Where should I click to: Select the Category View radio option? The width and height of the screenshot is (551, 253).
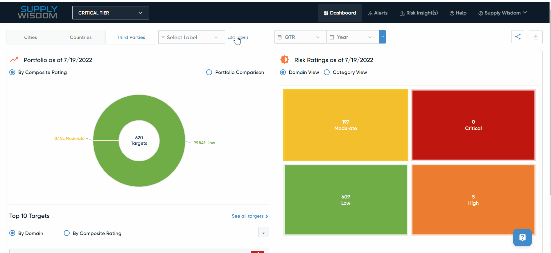327,72
